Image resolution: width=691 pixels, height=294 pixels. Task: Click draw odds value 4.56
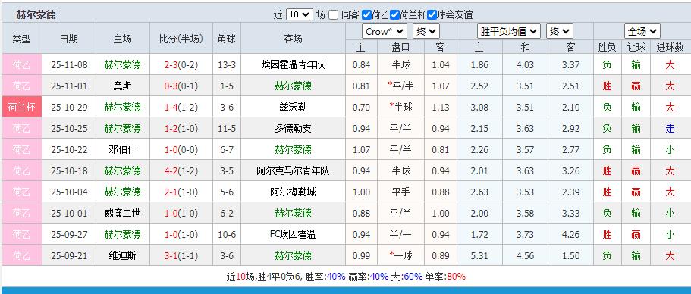coord(526,255)
